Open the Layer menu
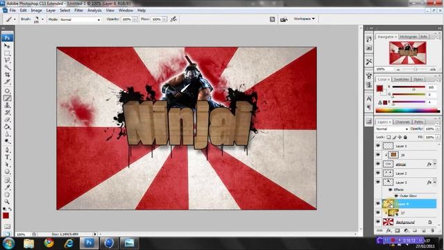The height and width of the screenshot is (250, 444). 51,10
